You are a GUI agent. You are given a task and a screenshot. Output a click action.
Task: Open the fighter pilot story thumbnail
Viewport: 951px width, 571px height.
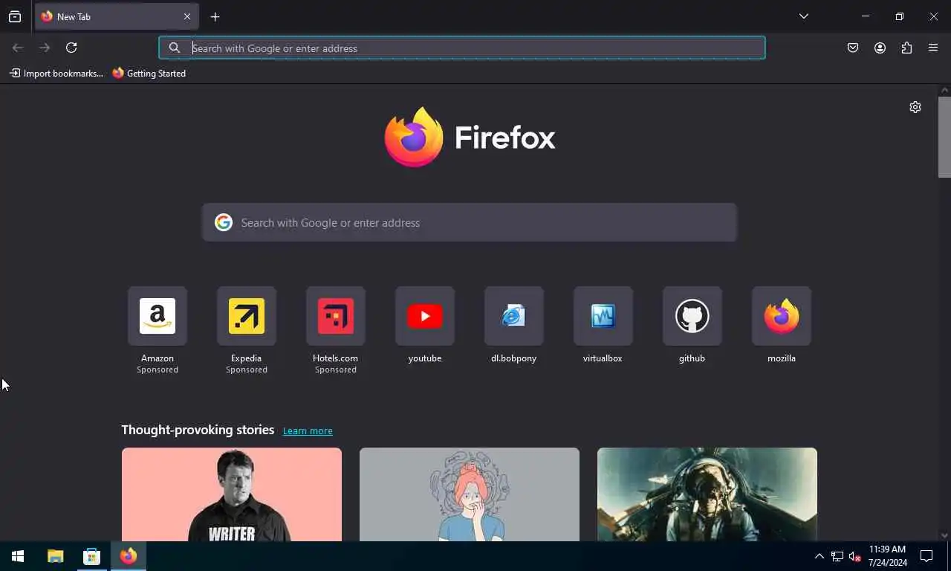click(707, 494)
